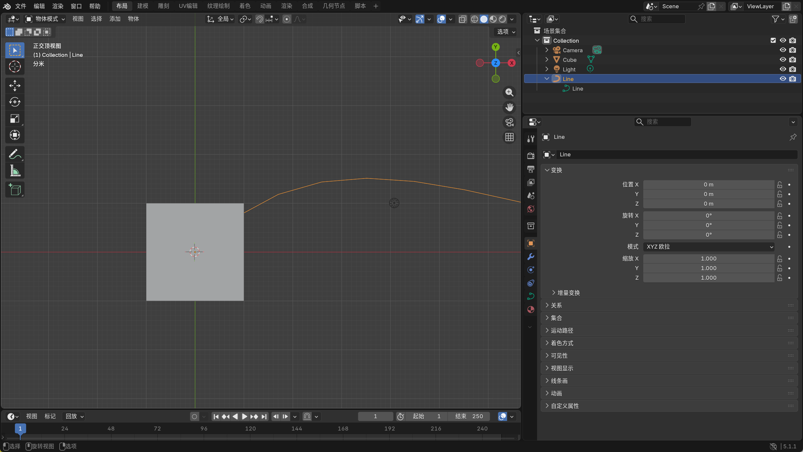Viewport: 803px width, 452px height.
Task: Toggle camera view in viewport
Action: pos(509,122)
